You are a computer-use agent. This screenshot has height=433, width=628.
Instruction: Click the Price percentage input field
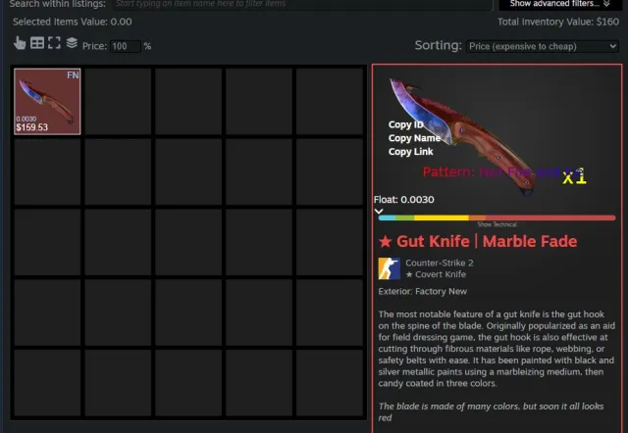(126, 46)
